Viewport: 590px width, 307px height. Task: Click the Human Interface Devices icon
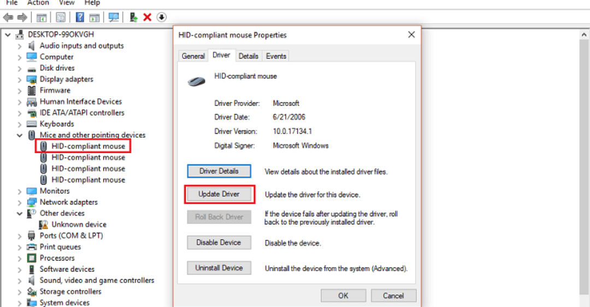click(32, 102)
